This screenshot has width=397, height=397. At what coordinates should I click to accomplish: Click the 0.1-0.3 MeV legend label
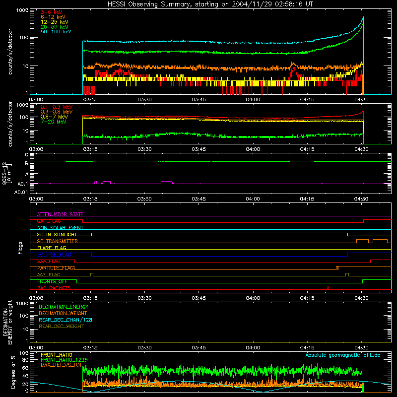click(x=57, y=107)
